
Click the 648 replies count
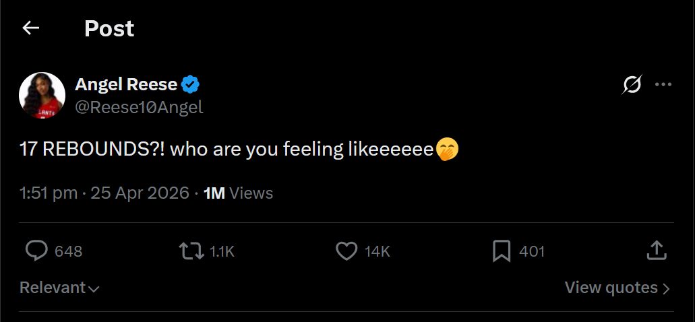point(68,251)
